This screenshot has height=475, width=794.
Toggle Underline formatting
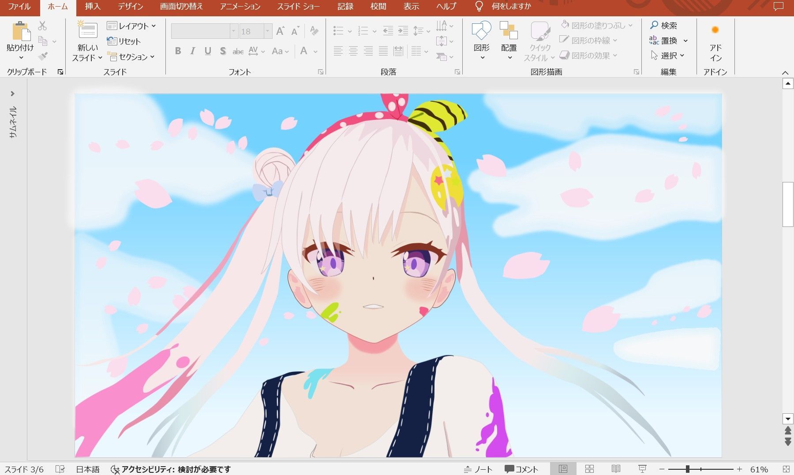[x=208, y=51]
